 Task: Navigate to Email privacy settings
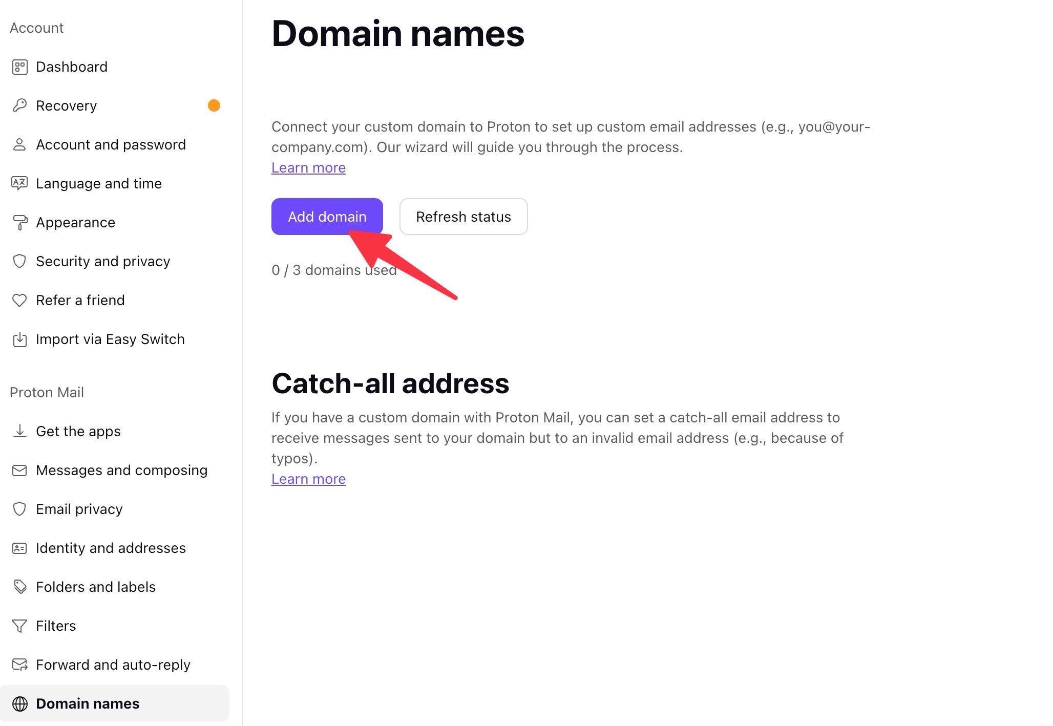click(79, 508)
